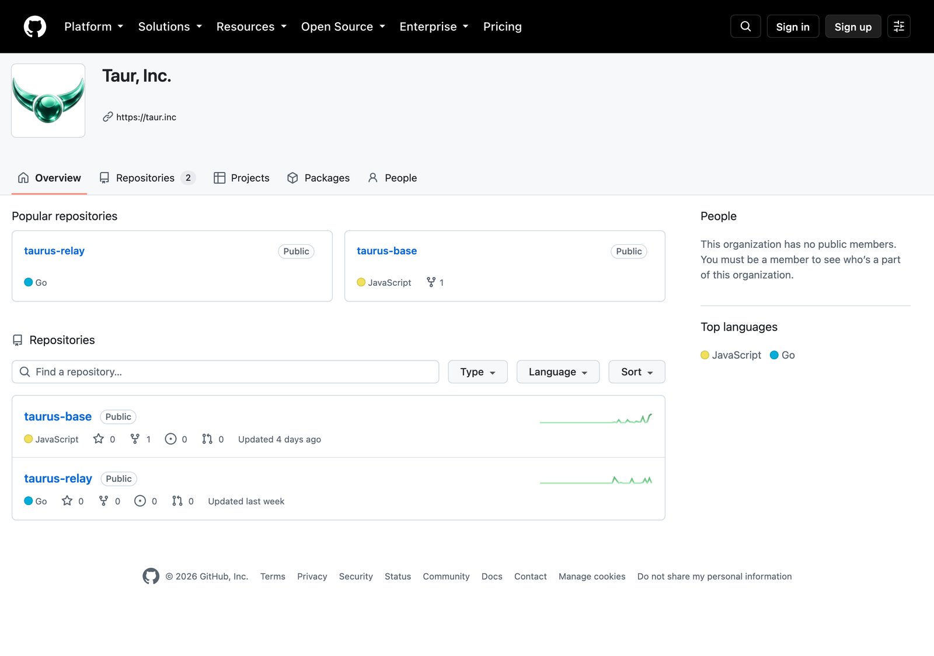934x656 pixels.
Task: Click Do not share my personal information
Action: coord(715,576)
